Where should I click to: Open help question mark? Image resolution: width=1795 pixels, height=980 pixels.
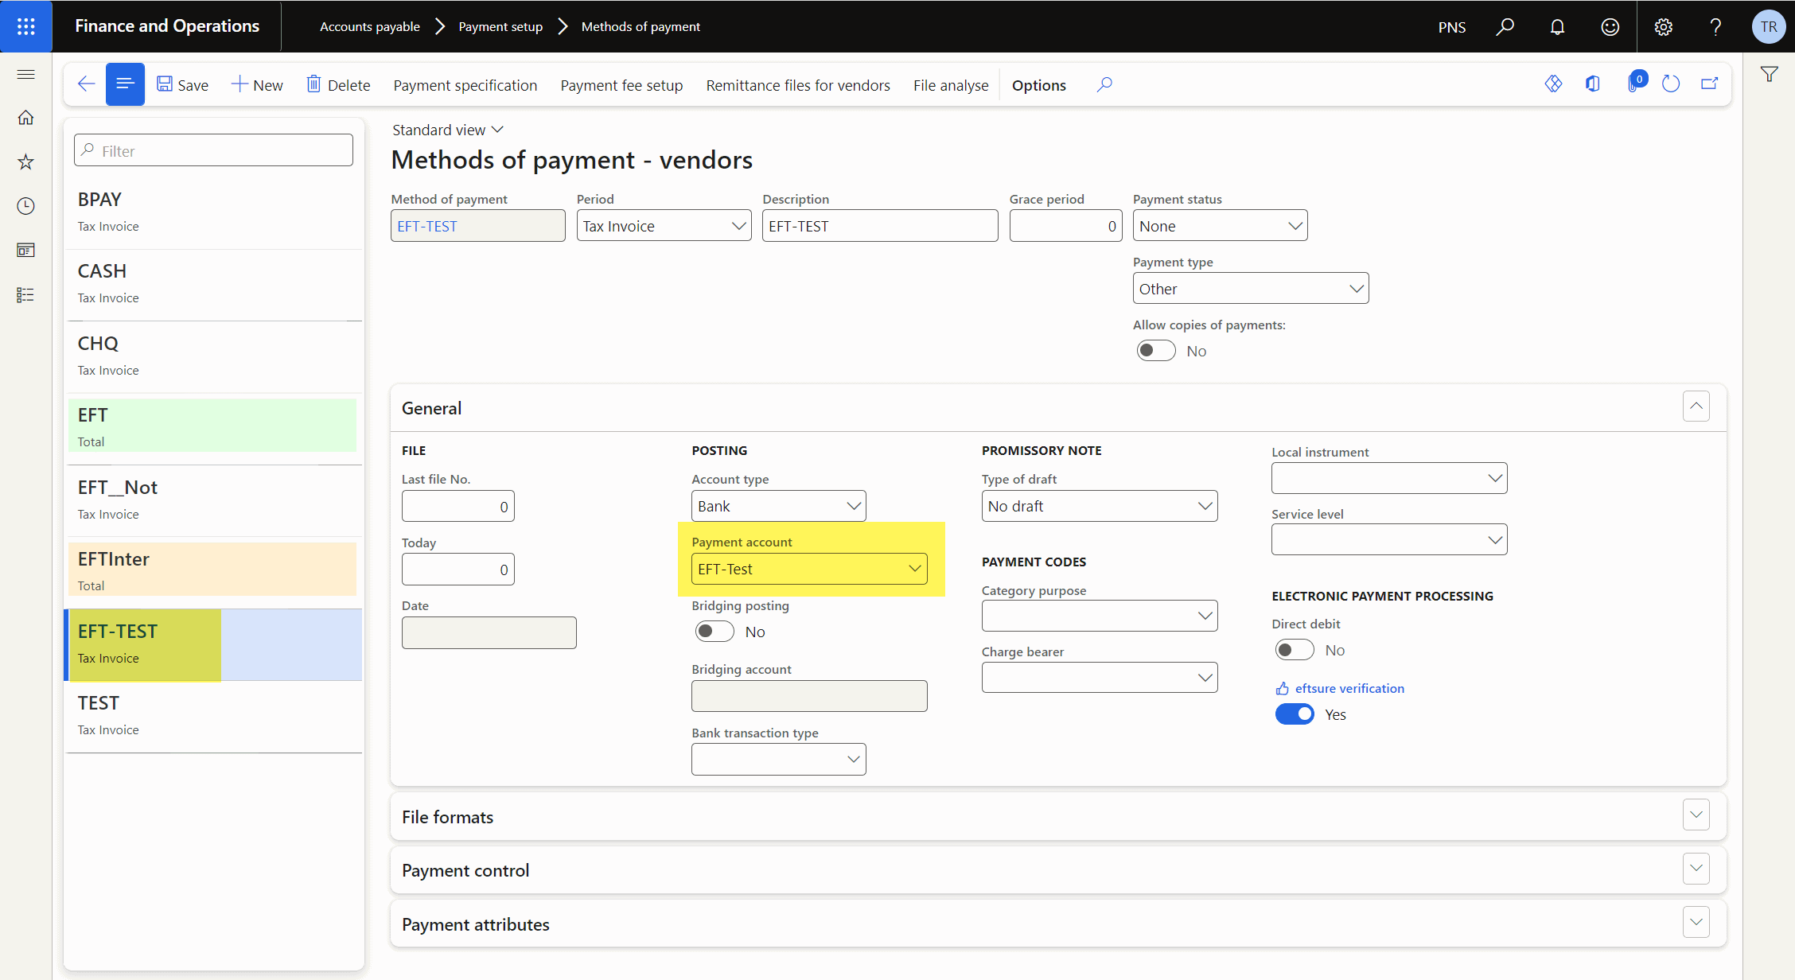[1715, 26]
